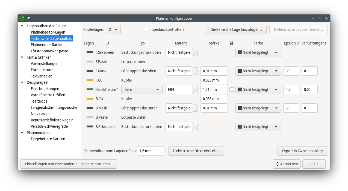348x191 pixels.
Task: Click the lock icon column header
Action: 232,43
